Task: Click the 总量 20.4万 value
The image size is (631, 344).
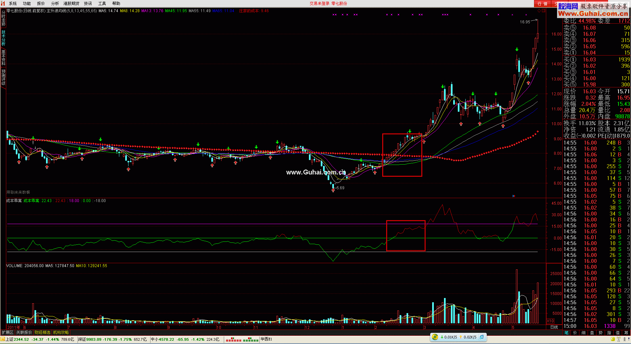Action: [587, 110]
